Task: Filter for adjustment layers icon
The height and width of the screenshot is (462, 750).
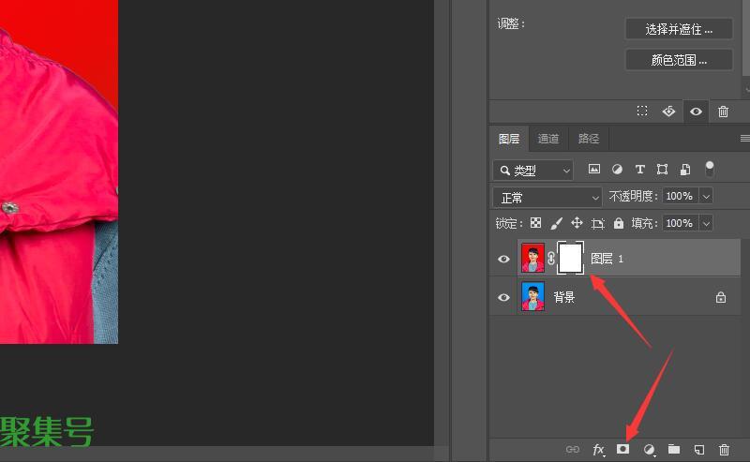Action: tap(617, 170)
